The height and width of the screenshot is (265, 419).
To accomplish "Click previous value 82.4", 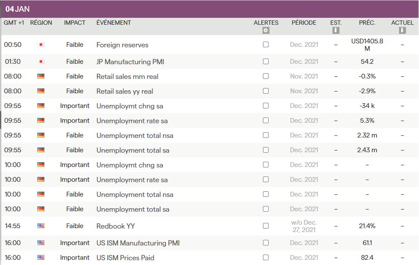I will [367, 258].
